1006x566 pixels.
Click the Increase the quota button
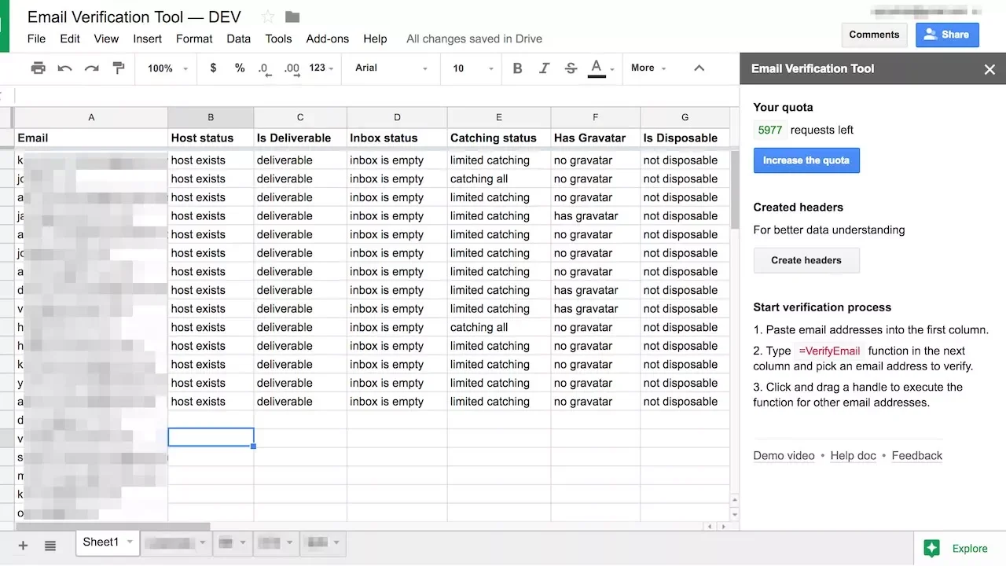pos(806,160)
